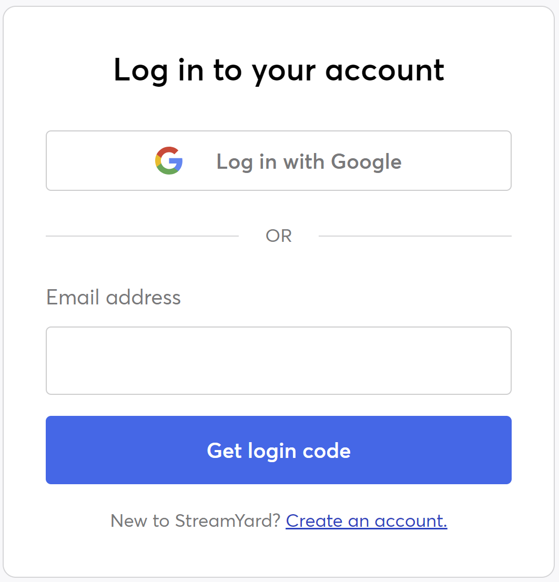Focus the Email address input field
This screenshot has height=582, width=559.
coord(279,361)
